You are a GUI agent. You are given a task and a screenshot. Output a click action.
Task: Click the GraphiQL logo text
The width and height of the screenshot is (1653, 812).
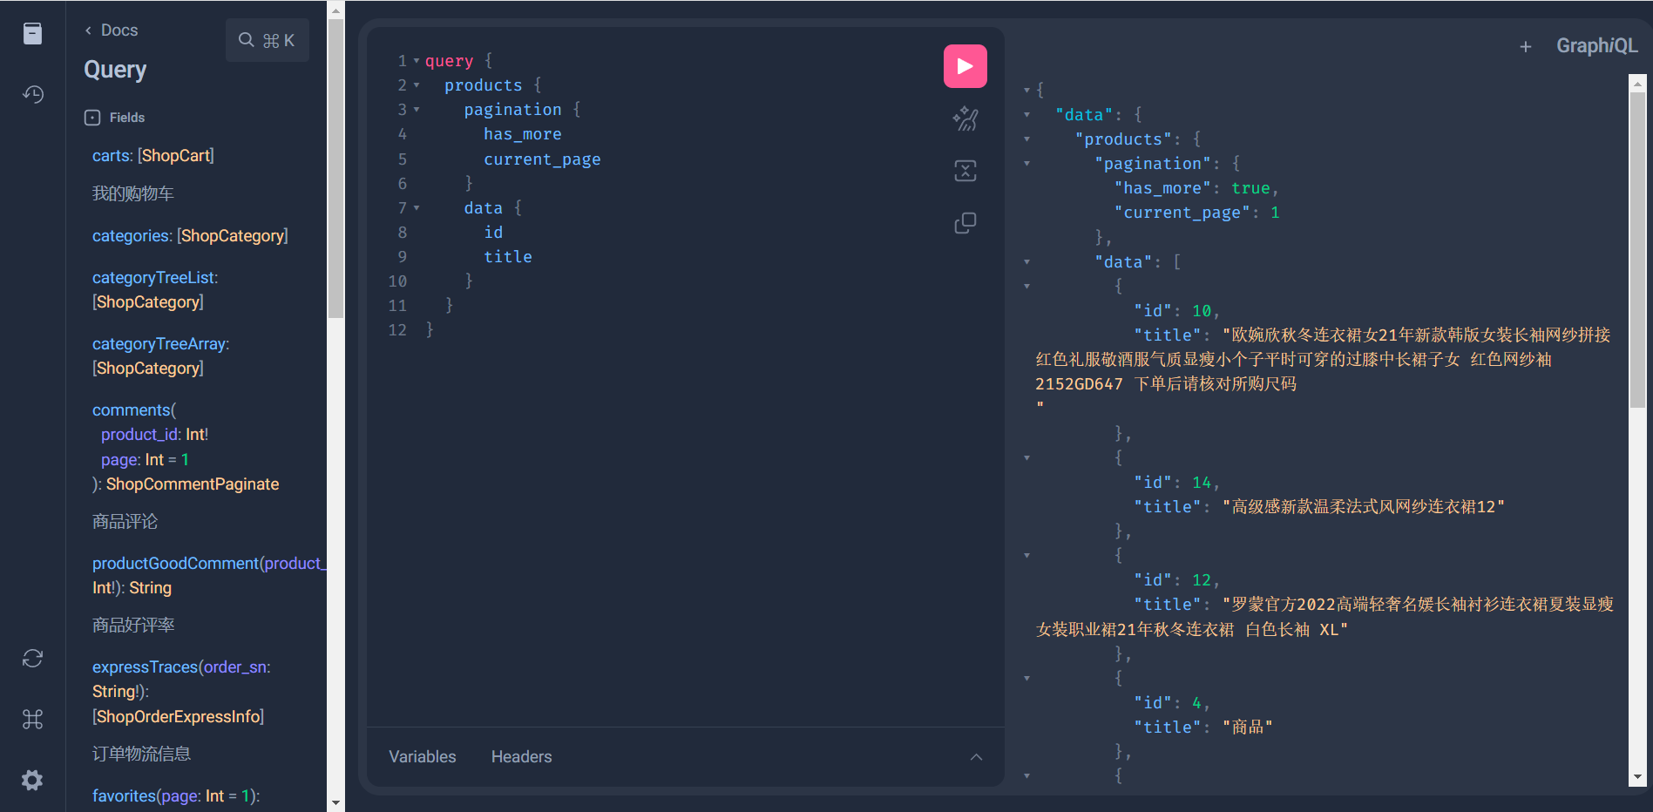coord(1596,46)
